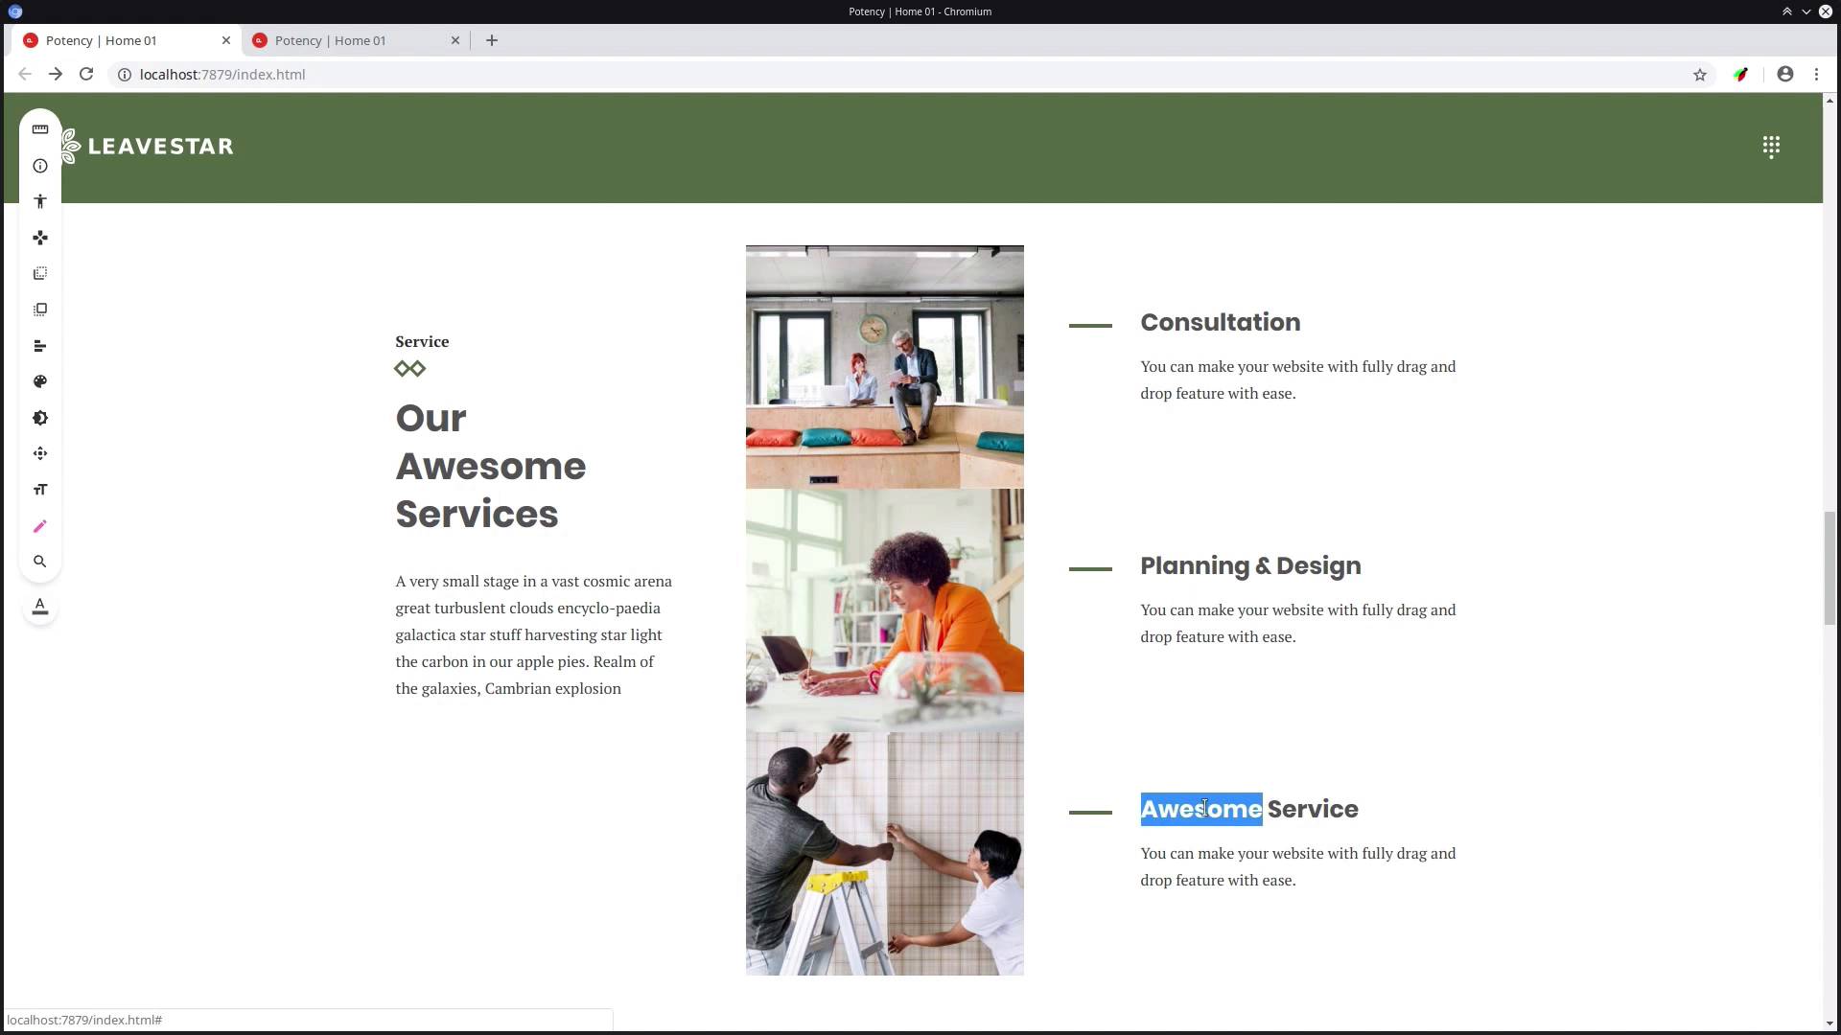The image size is (1841, 1035).
Task: Select the align-left bars tool
Action: pos(40,346)
